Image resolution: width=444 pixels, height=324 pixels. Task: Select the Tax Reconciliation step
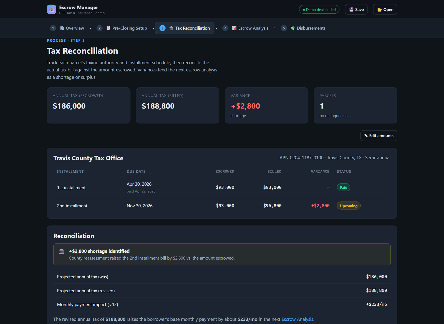pyautogui.click(x=185, y=28)
